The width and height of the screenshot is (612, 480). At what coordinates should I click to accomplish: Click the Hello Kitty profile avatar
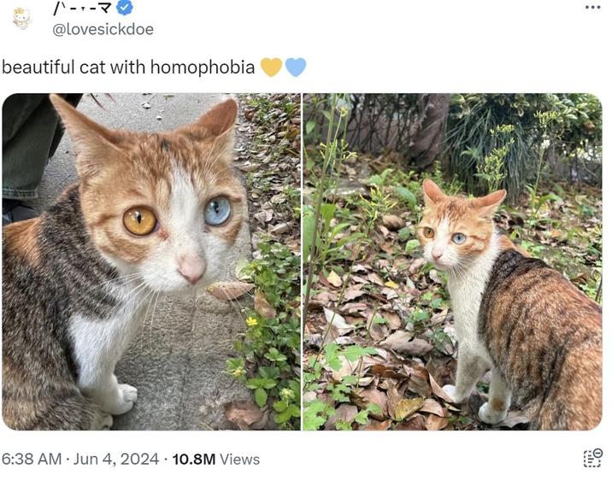tap(21, 17)
